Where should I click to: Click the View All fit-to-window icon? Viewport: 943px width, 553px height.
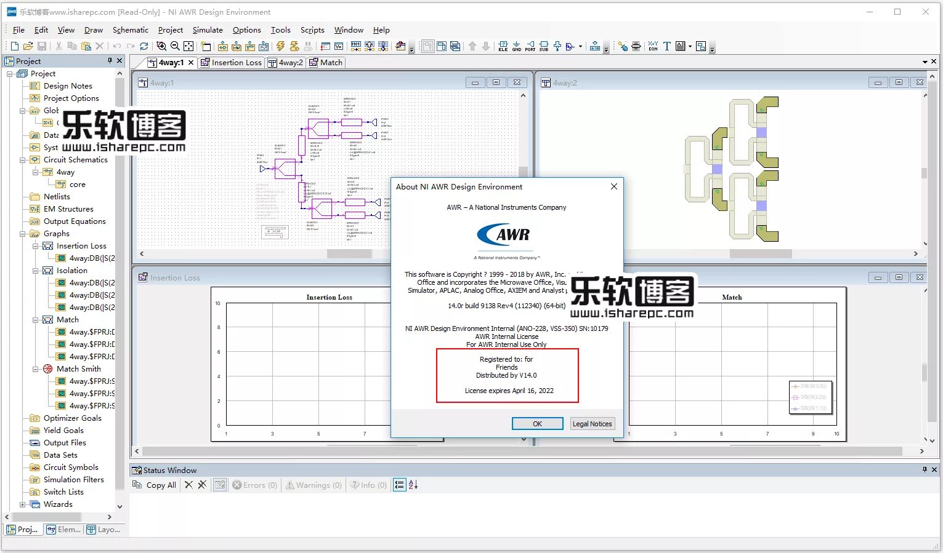pos(188,46)
